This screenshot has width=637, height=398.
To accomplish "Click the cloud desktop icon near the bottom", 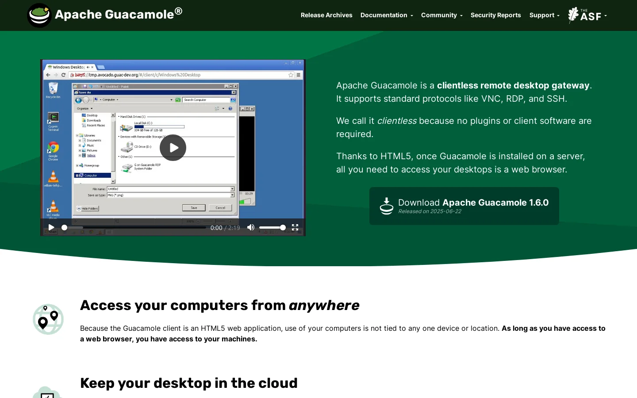I will pyautogui.click(x=47, y=392).
